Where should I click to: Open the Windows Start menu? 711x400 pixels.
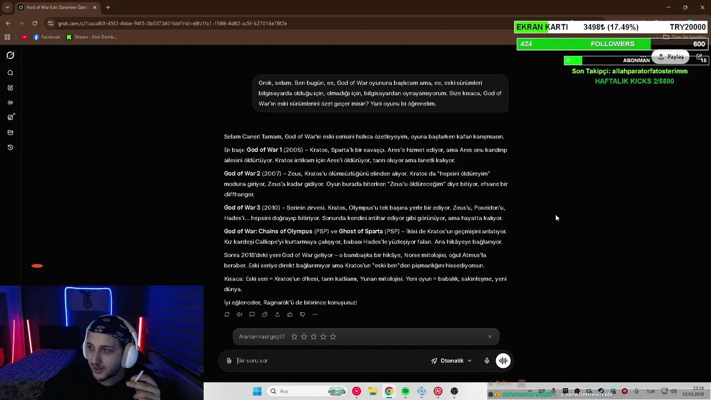257,391
